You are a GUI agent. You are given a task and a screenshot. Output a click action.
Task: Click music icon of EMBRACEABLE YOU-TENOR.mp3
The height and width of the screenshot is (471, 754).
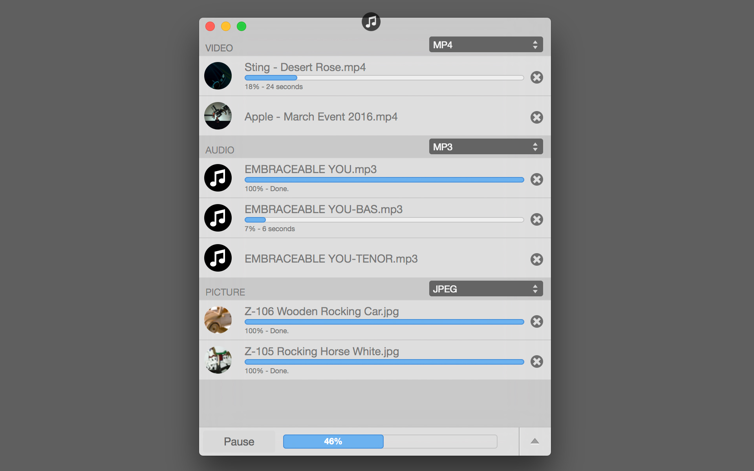(x=218, y=258)
